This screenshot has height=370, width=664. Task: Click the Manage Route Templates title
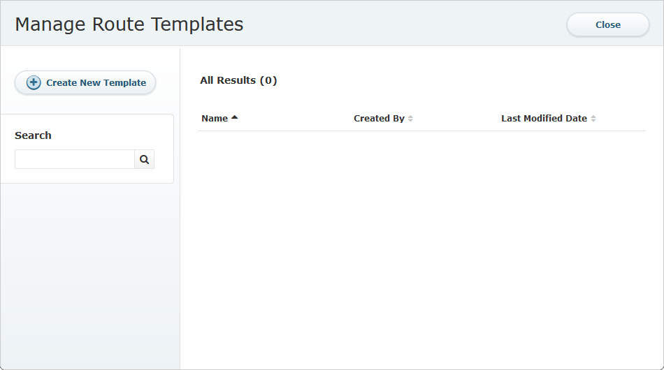click(x=129, y=24)
